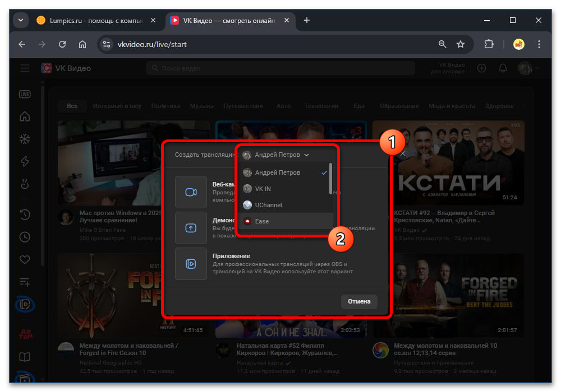Image resolution: width=561 pixels, height=392 pixels.
Task: Open VK Видео hamburger menu
Action: click(x=25, y=68)
